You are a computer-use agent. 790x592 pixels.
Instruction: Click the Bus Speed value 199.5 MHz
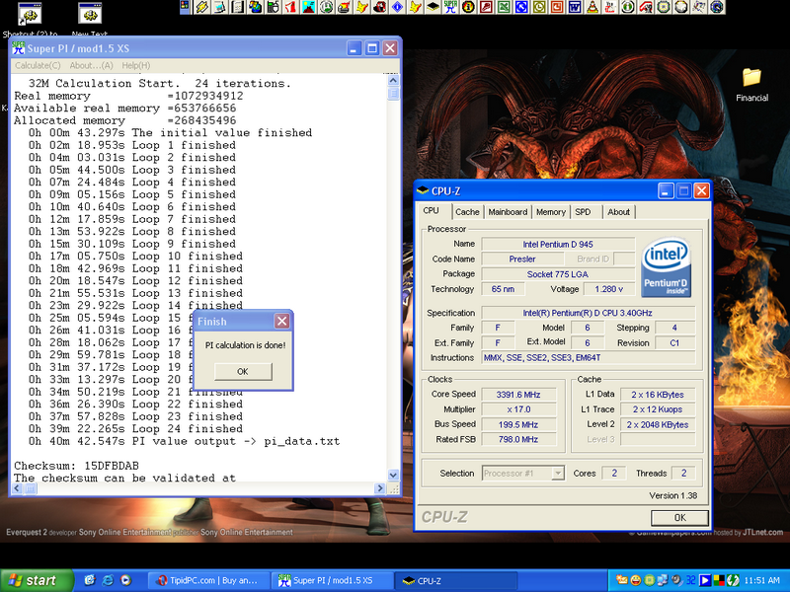click(518, 424)
